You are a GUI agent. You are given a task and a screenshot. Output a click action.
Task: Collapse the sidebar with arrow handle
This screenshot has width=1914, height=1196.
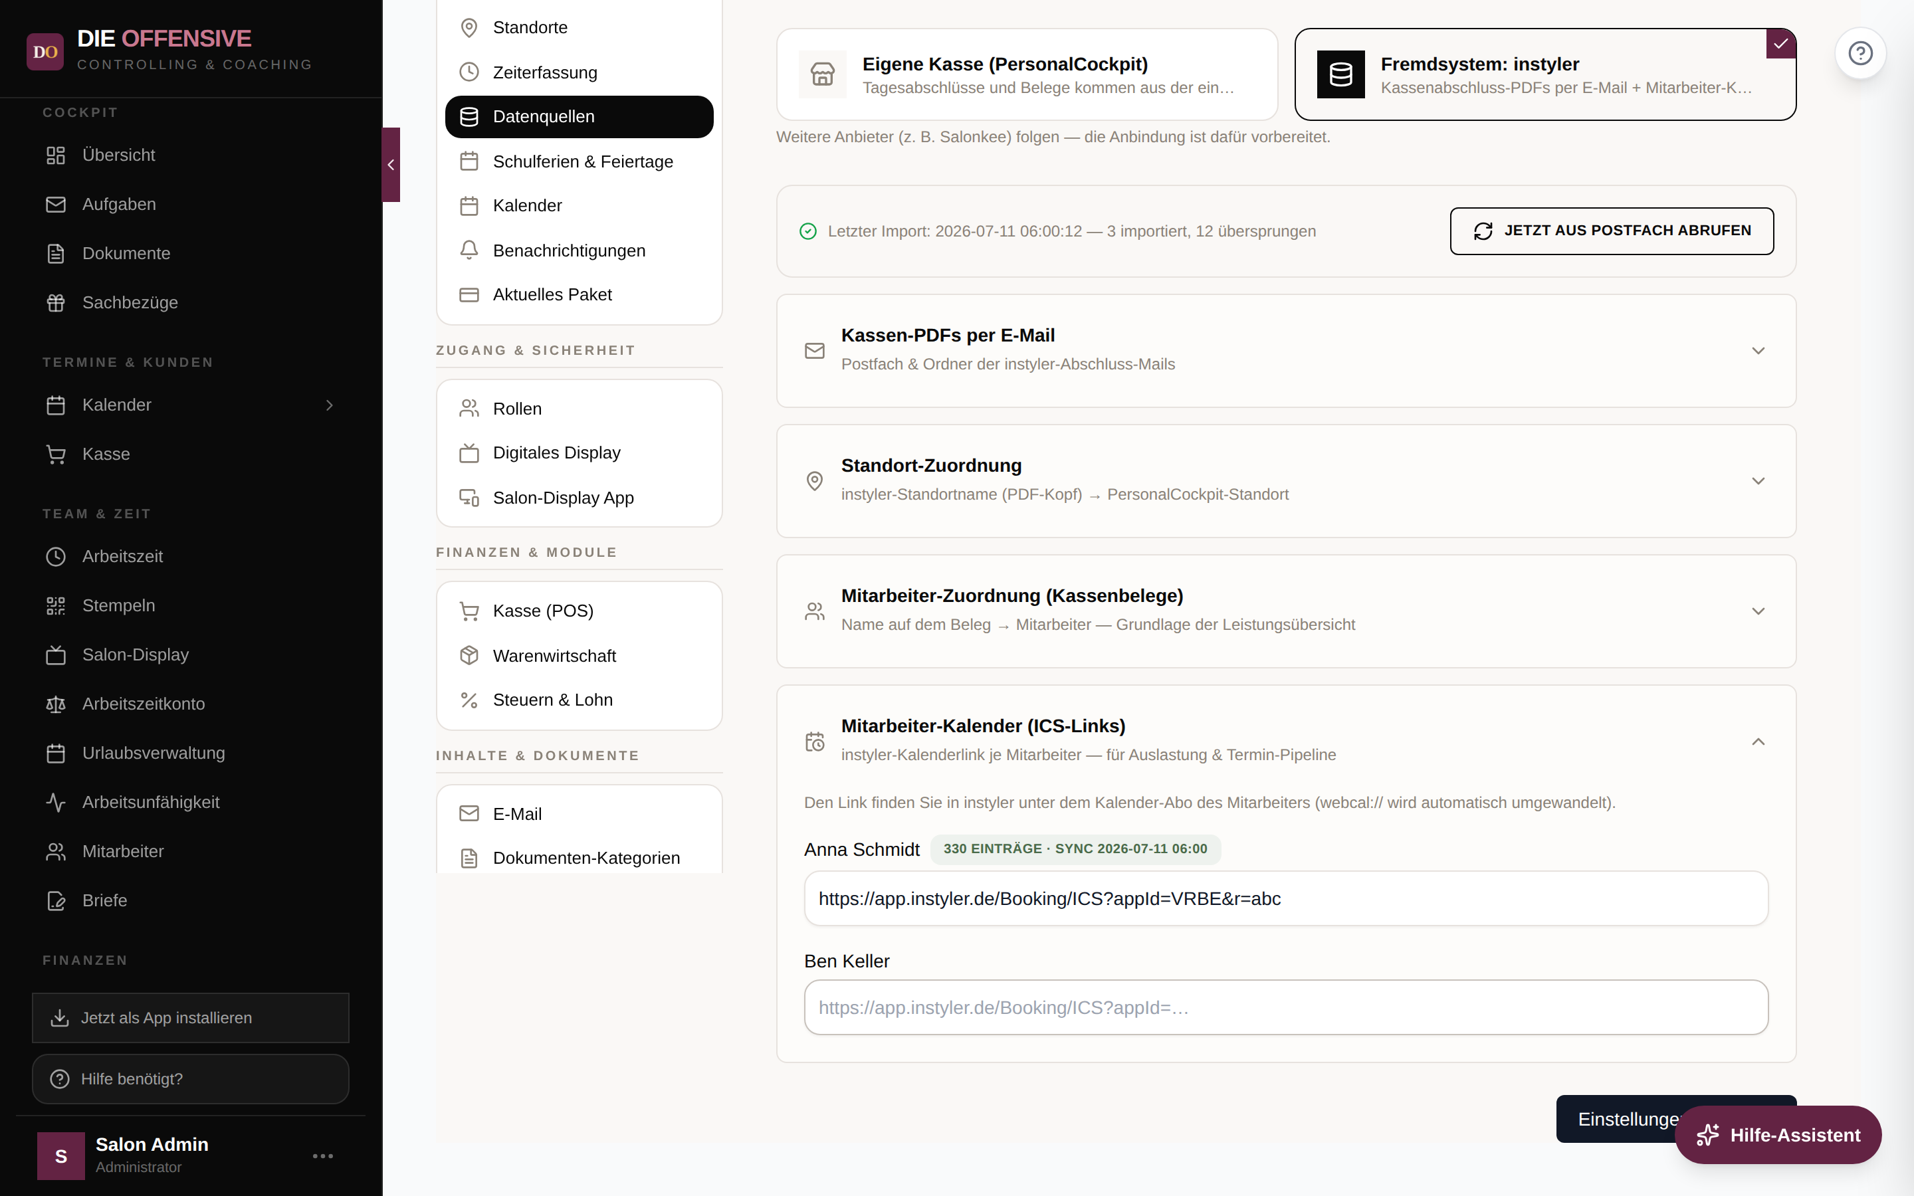pyautogui.click(x=391, y=165)
